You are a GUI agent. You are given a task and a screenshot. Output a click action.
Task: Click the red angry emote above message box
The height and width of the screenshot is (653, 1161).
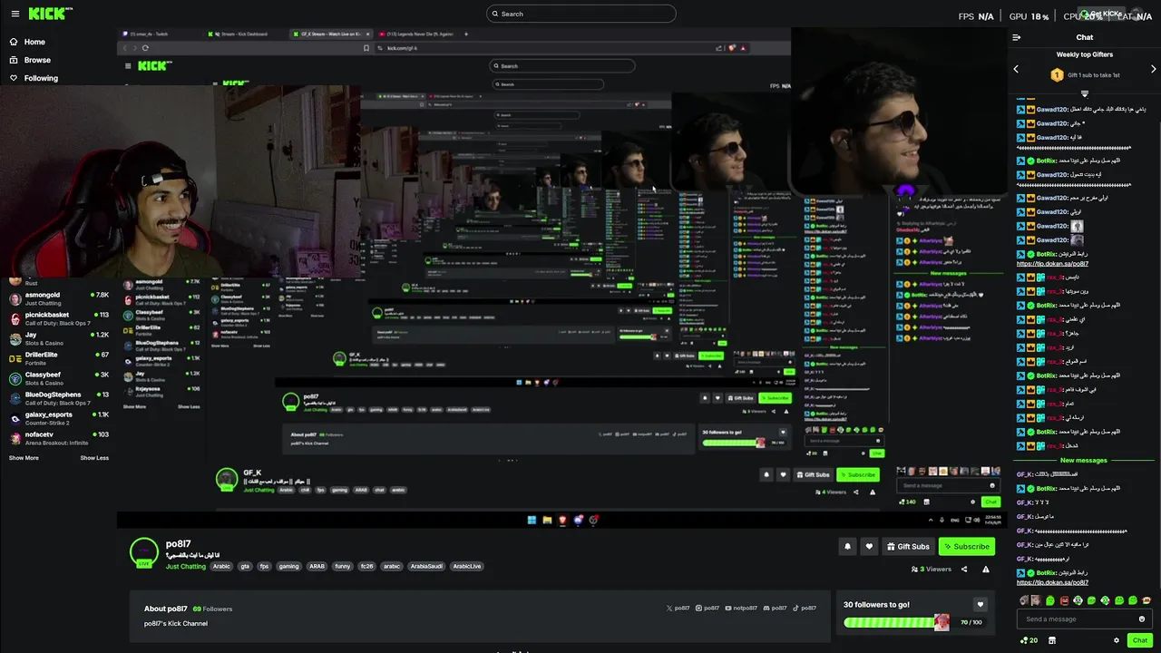click(1064, 600)
